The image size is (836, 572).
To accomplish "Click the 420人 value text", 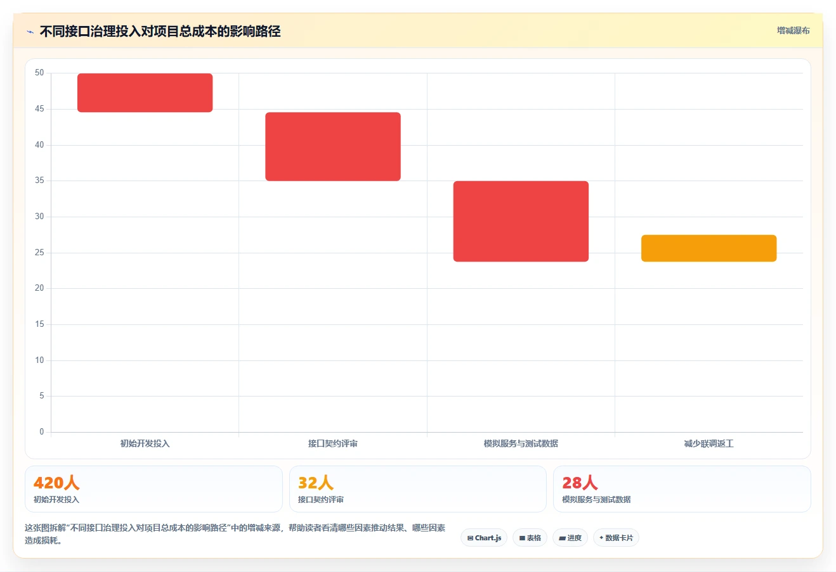I will coord(56,483).
